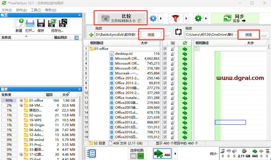Viewport: 271px width, 160px height.
Task: Open the red funnel filter settings
Action: (x=176, y=18)
